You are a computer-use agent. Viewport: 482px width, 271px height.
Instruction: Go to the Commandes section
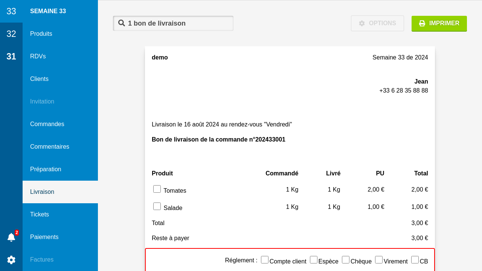(47, 124)
